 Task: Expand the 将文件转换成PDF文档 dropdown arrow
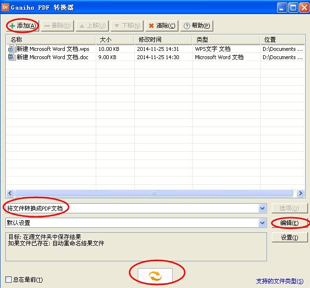point(262,208)
